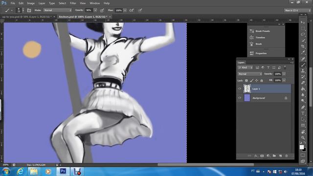Open the layer Opacity arrow

point(284,74)
